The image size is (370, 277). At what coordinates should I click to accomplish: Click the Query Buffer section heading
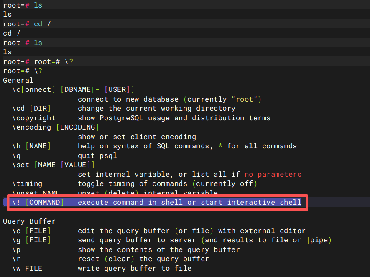(29, 221)
